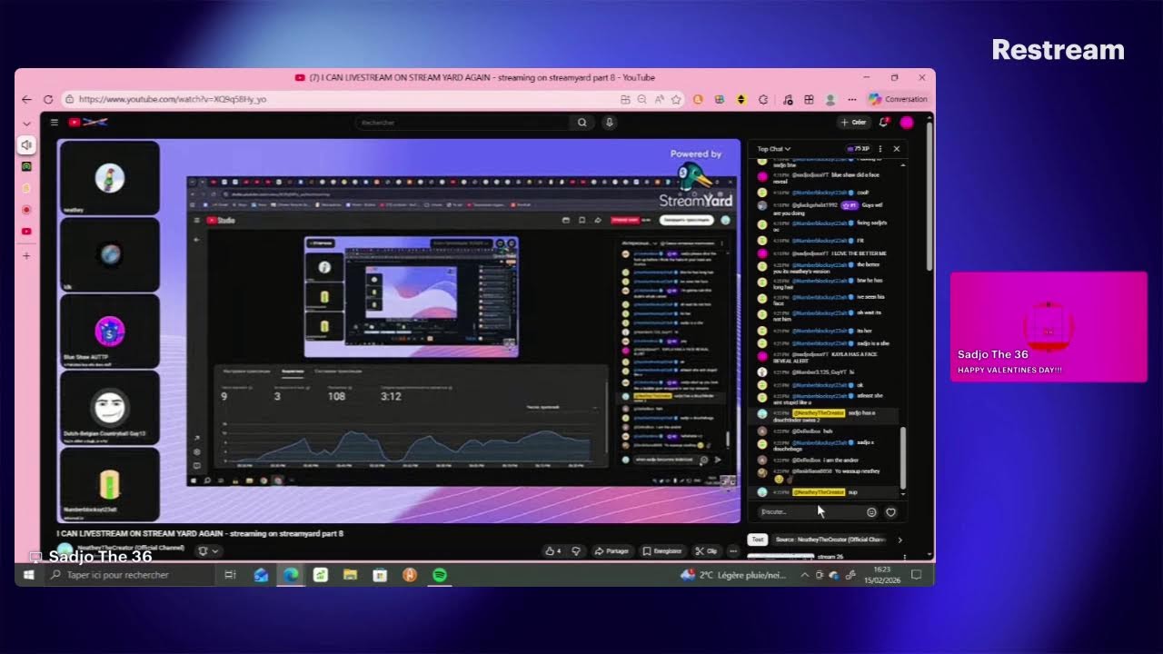Expand the Edge vertical tabs chevron
The image size is (1163, 654).
26,123
